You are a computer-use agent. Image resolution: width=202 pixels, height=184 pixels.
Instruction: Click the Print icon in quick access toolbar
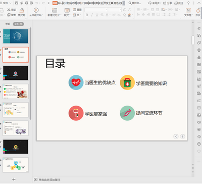26,3
